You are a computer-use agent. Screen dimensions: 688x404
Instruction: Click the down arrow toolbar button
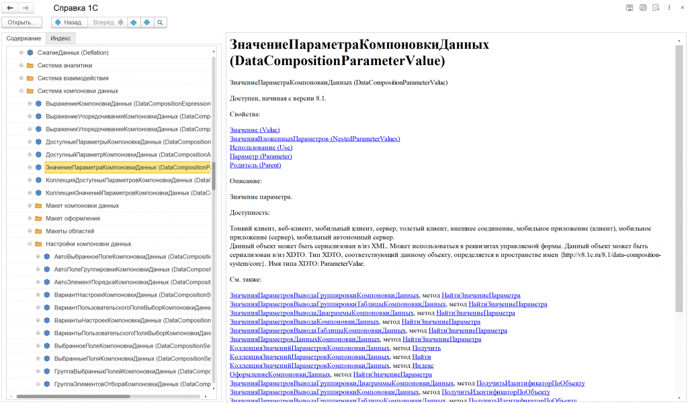[147, 22]
